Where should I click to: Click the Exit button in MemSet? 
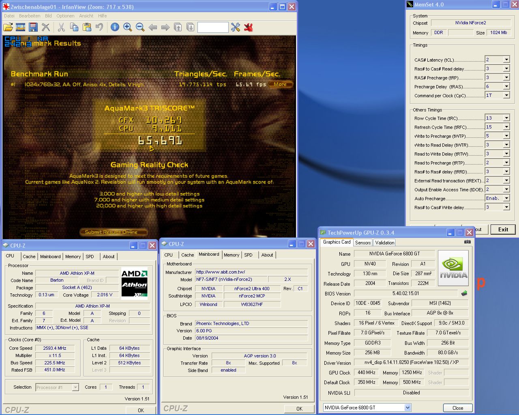tap(503, 229)
